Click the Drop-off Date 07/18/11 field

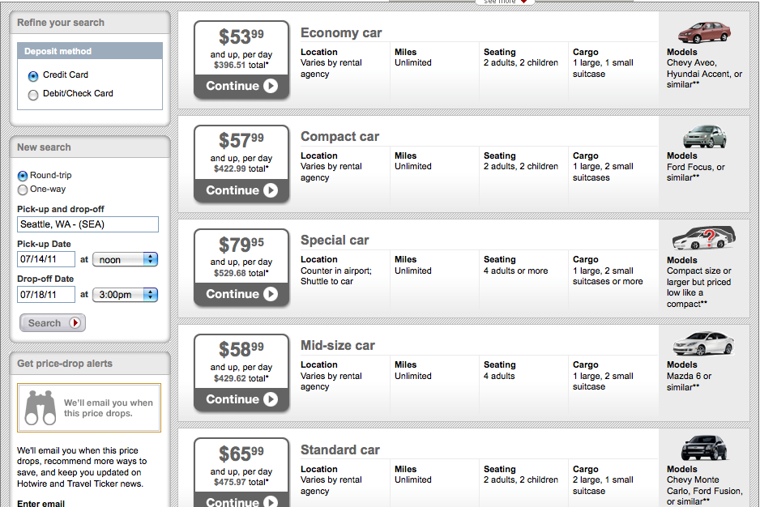(46, 294)
